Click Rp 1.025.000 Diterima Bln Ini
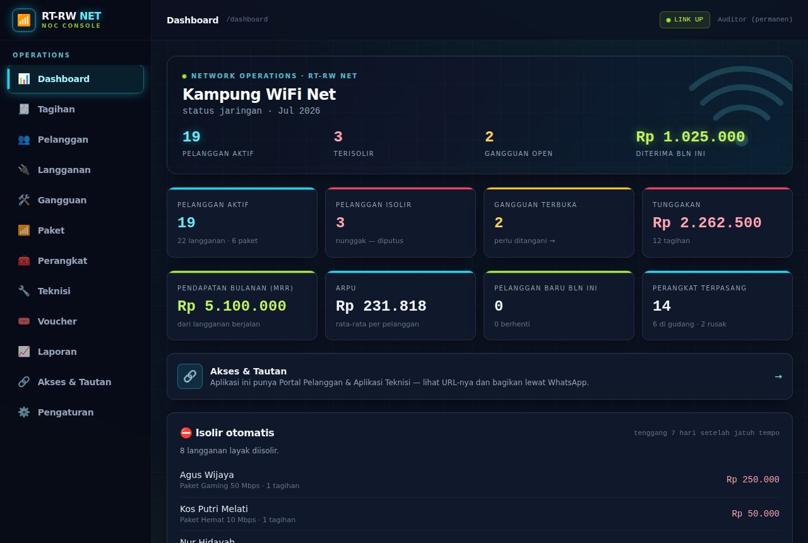The image size is (808, 543). (x=690, y=137)
